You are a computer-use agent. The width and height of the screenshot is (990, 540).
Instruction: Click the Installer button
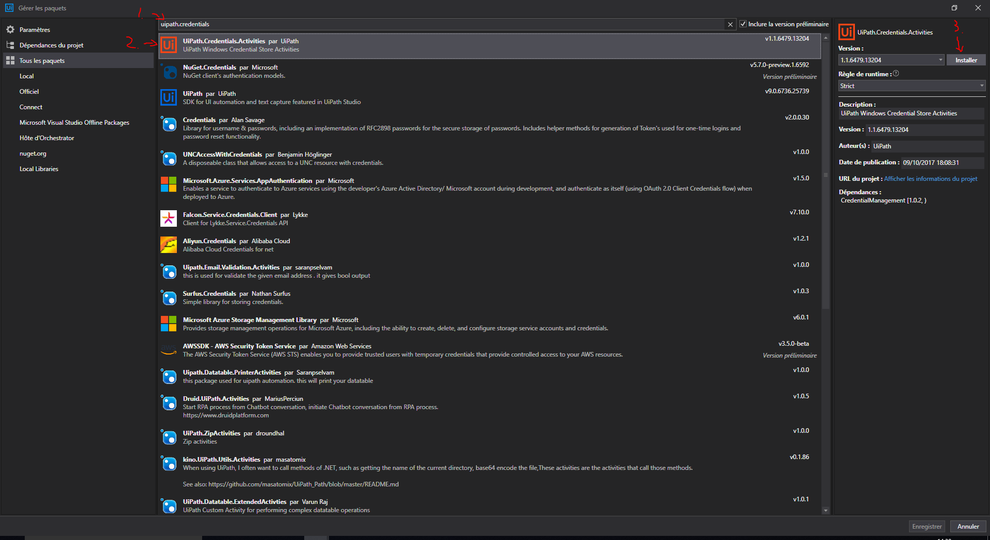tap(966, 59)
